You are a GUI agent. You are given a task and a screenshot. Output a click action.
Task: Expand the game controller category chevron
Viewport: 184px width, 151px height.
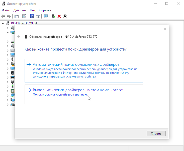pyautogui.click(x=8, y=104)
